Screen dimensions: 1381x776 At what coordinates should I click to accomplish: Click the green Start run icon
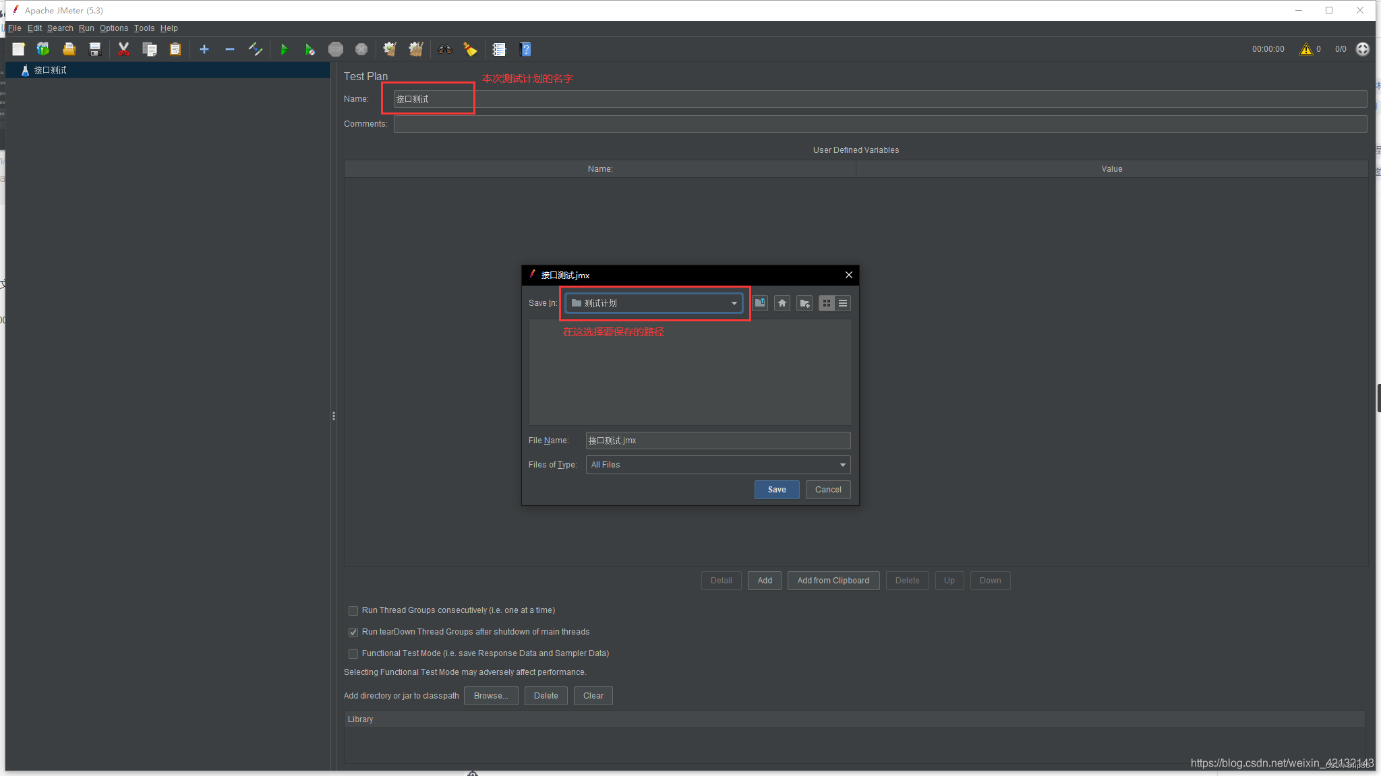point(284,49)
